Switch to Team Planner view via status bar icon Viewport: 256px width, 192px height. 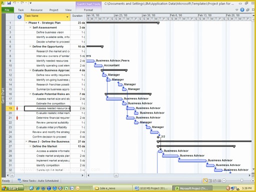click(214, 180)
